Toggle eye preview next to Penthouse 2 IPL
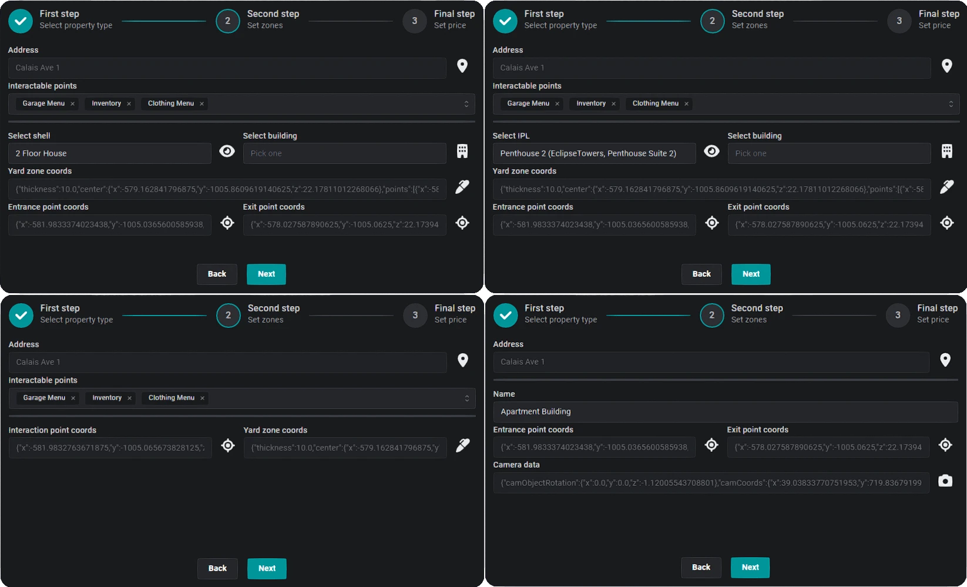The width and height of the screenshot is (967, 587). [711, 152]
